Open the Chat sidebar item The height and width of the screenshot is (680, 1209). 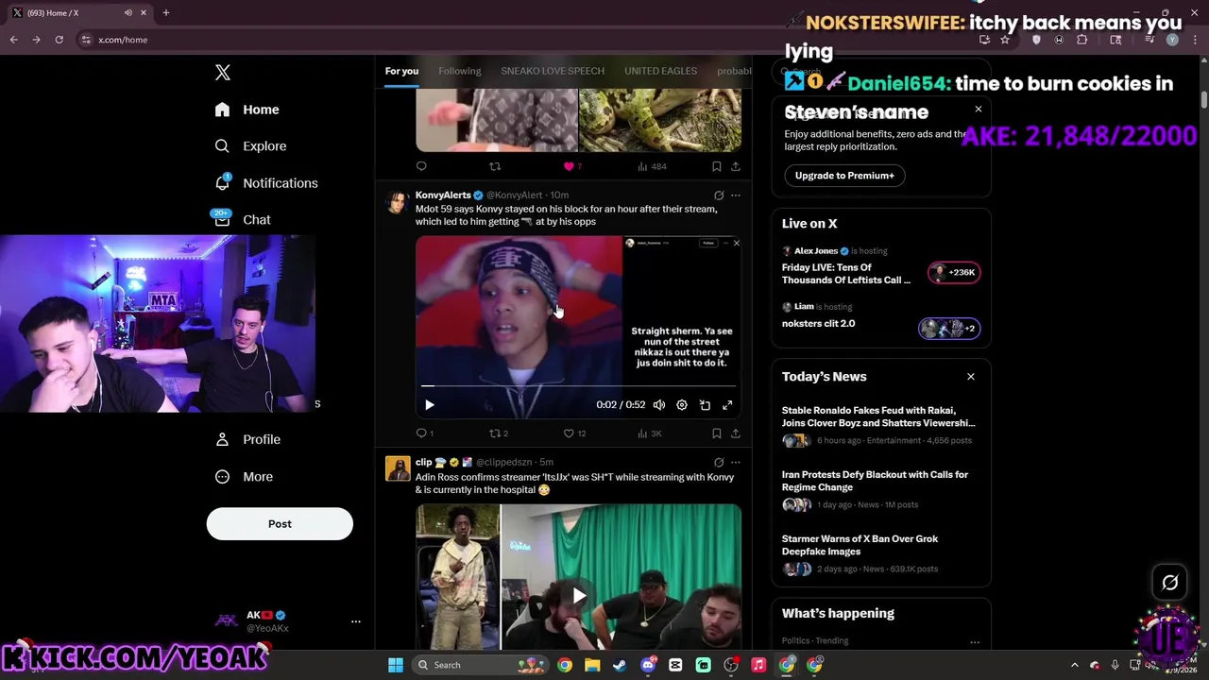pyautogui.click(x=243, y=219)
